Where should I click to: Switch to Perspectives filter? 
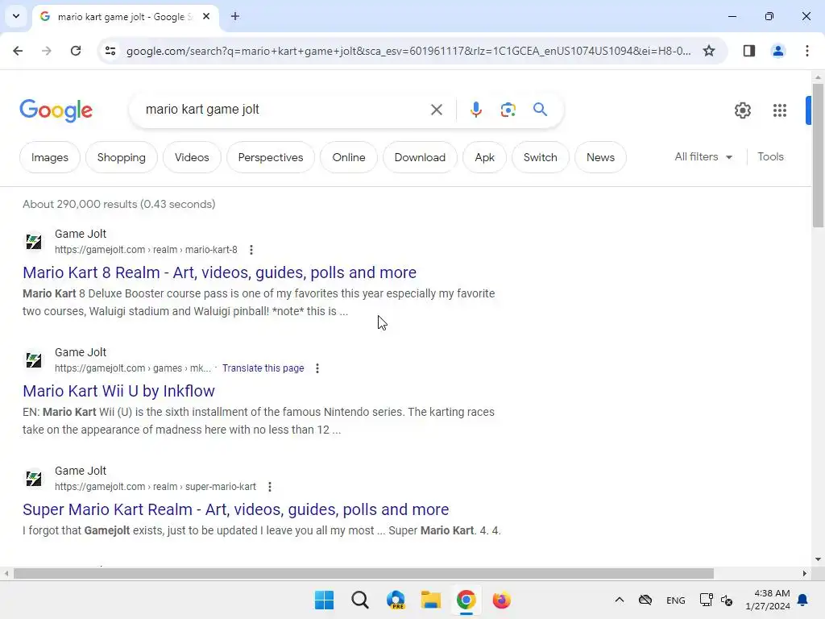271,157
